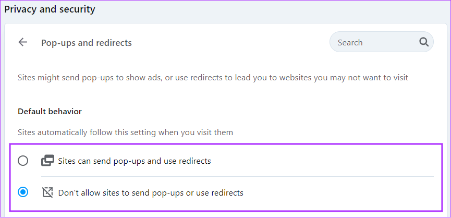Screen dimensions: 451x218
Task: Select the Don't allow sites radio button
Action: (x=23, y=192)
